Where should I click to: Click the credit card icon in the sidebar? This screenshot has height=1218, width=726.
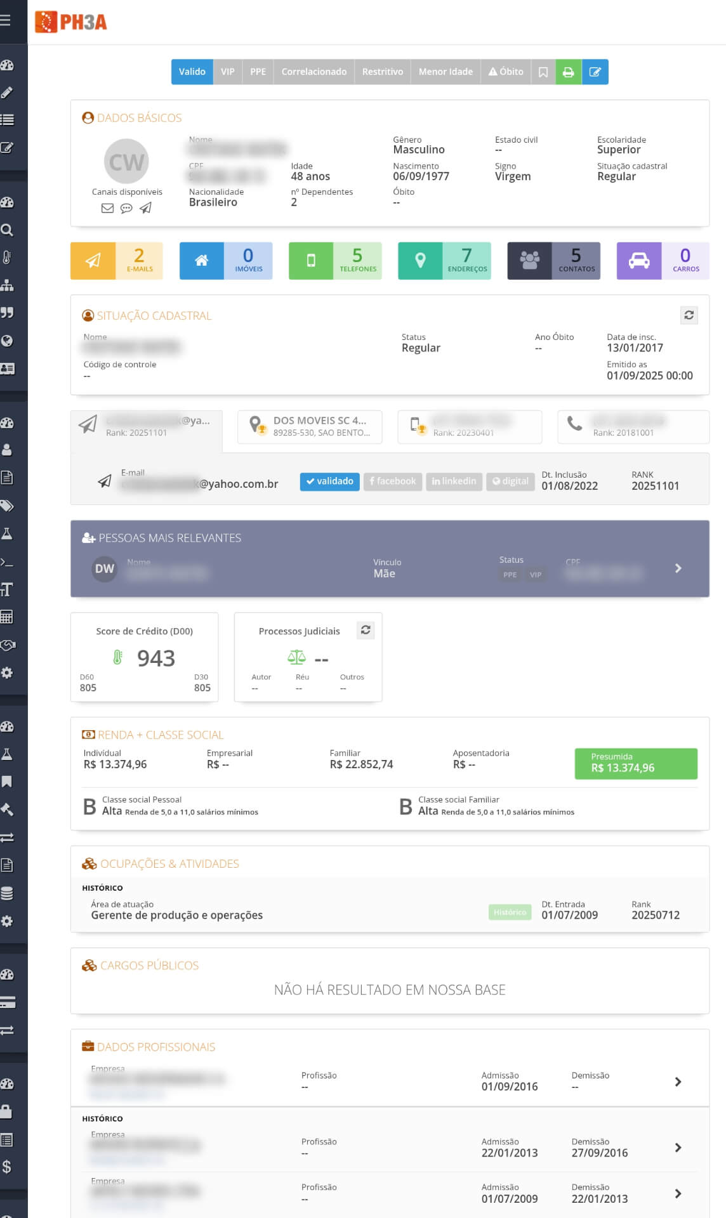(x=7, y=1002)
